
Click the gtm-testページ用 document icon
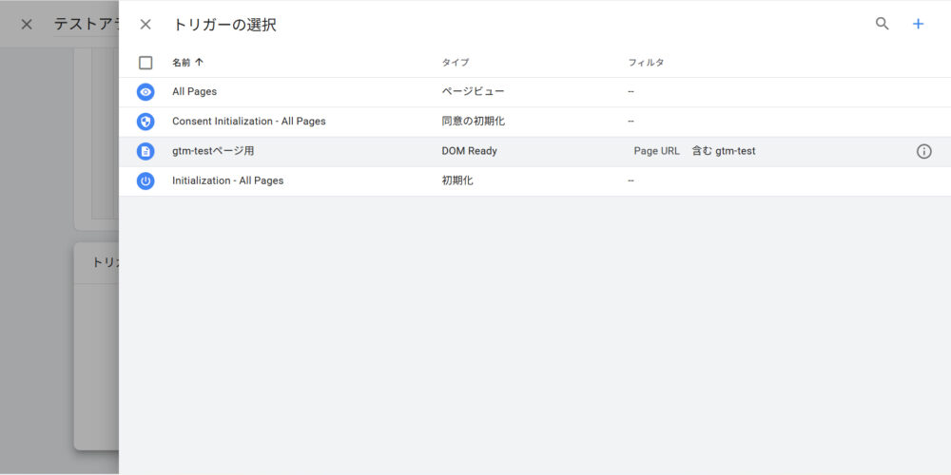146,151
